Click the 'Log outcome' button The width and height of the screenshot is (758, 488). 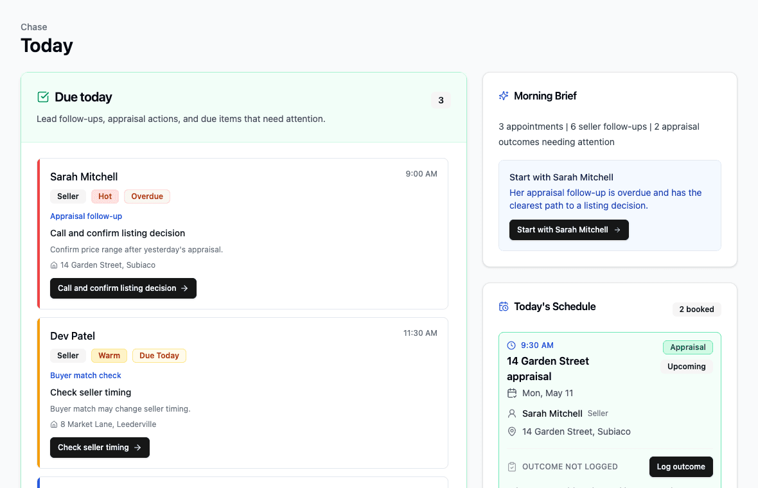681,467
